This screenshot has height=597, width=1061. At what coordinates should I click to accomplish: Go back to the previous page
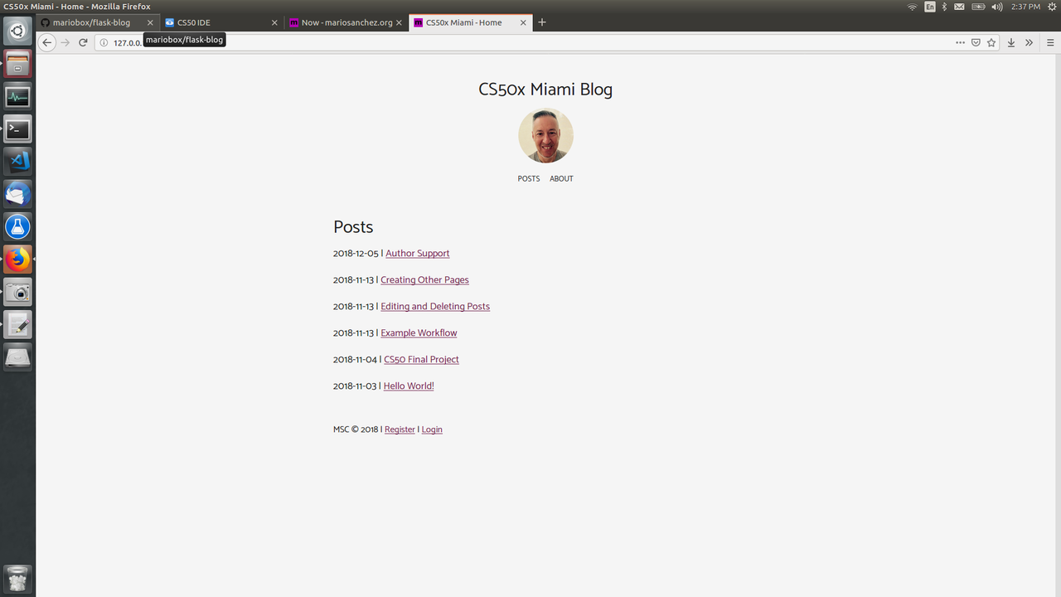47,42
